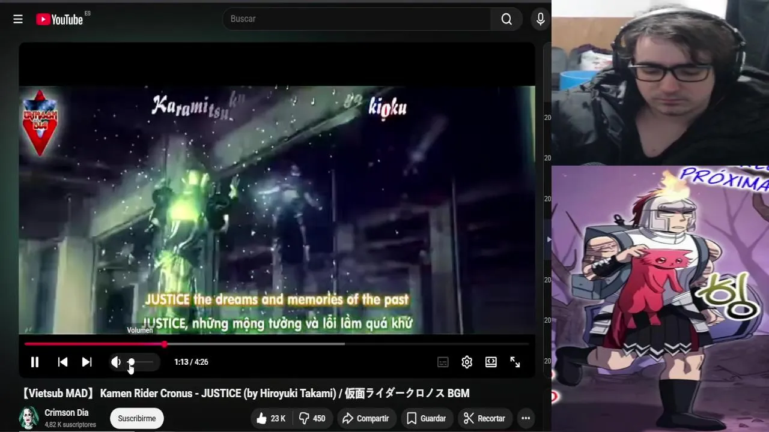Save the video with Guardar
Screen dimensions: 769x432
coord(426,418)
